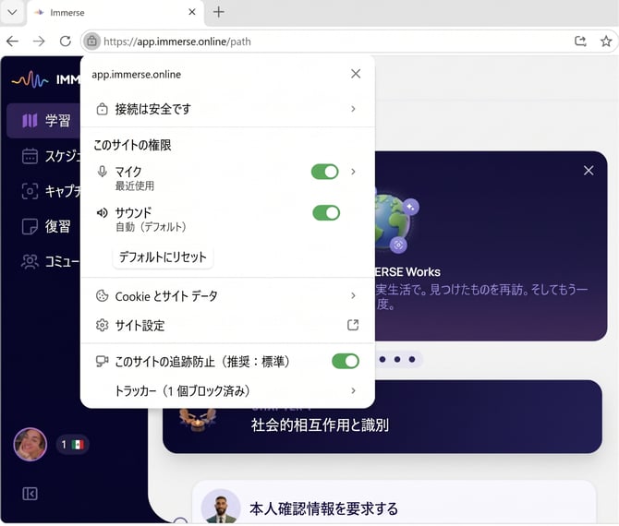619x526 pixels.
Task: Click the Mexico flag level badge
Action: pyautogui.click(x=73, y=445)
